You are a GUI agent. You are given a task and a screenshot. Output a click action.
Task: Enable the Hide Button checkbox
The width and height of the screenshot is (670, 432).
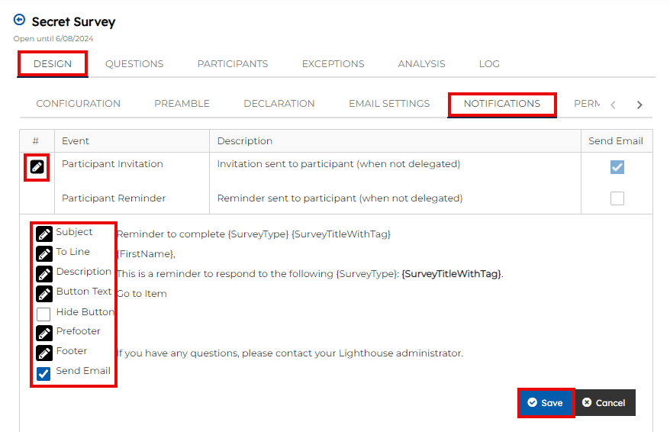pyautogui.click(x=44, y=314)
